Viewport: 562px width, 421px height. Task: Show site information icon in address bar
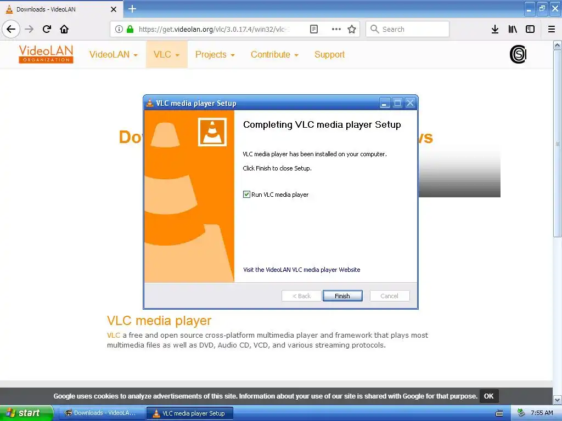pos(119,29)
